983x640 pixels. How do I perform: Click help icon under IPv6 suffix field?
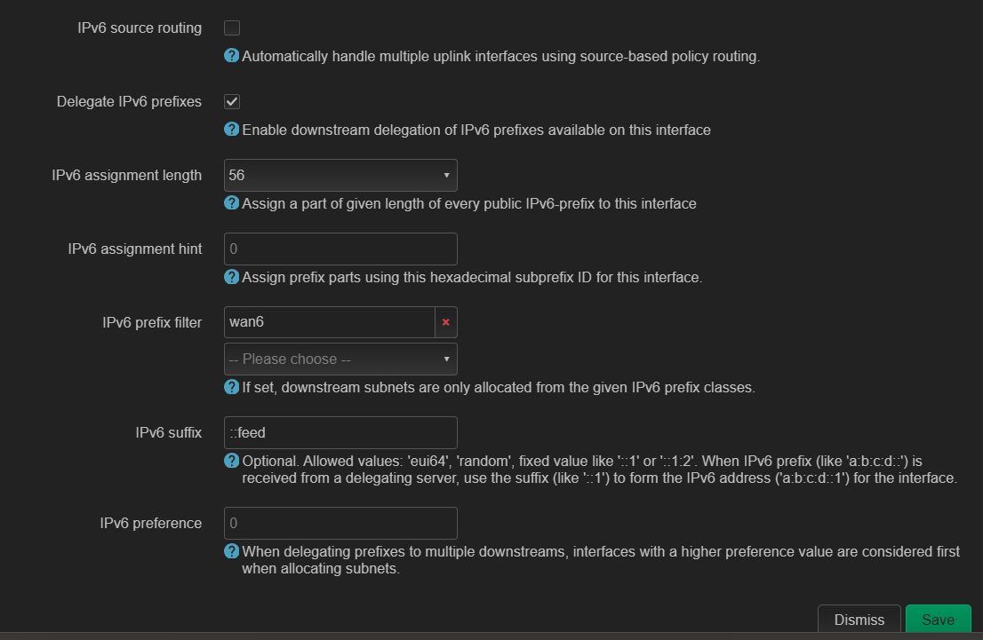[x=232, y=462]
